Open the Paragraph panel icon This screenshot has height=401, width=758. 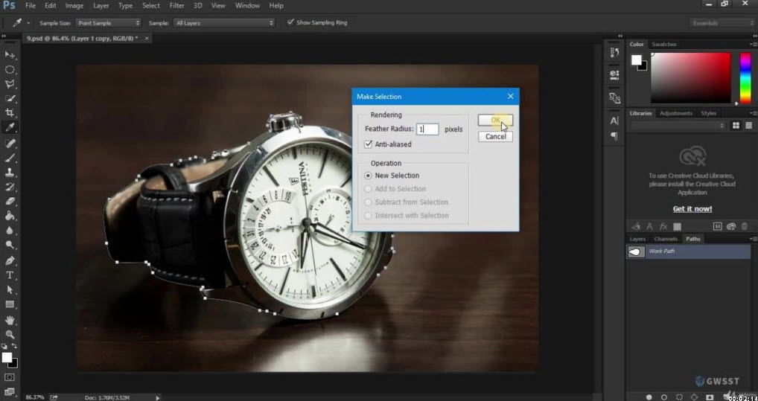coord(614,135)
